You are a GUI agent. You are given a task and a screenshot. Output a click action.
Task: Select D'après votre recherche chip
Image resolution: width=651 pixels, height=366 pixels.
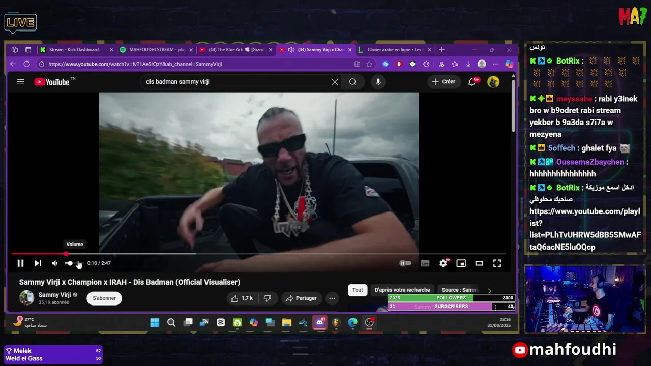[x=402, y=290]
